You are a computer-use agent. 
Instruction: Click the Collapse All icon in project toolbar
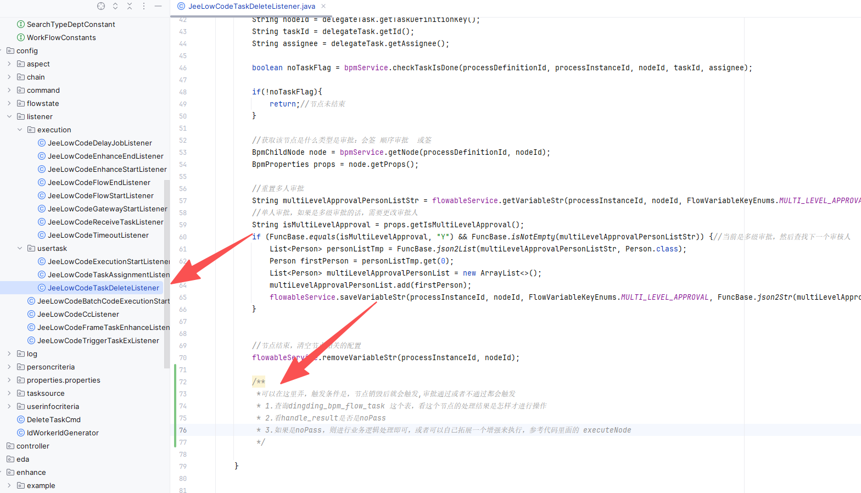pos(130,6)
